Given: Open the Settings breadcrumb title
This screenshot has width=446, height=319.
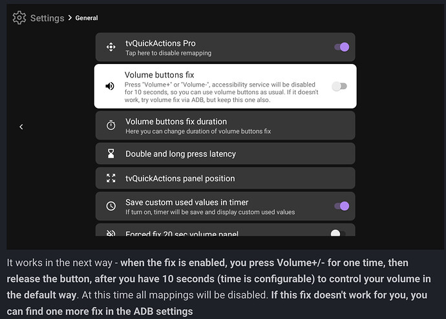Looking at the screenshot, I should (x=47, y=18).
